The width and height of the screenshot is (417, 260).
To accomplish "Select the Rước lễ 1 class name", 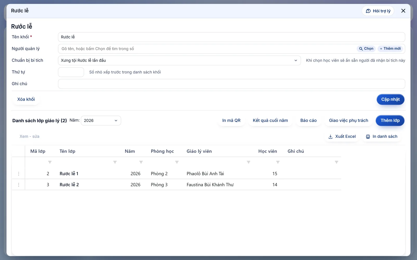I will click(x=69, y=174).
